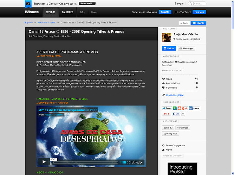Screen dimensions: 234x175
Task: Open the Explore tab
Action: [x=51, y=12]
